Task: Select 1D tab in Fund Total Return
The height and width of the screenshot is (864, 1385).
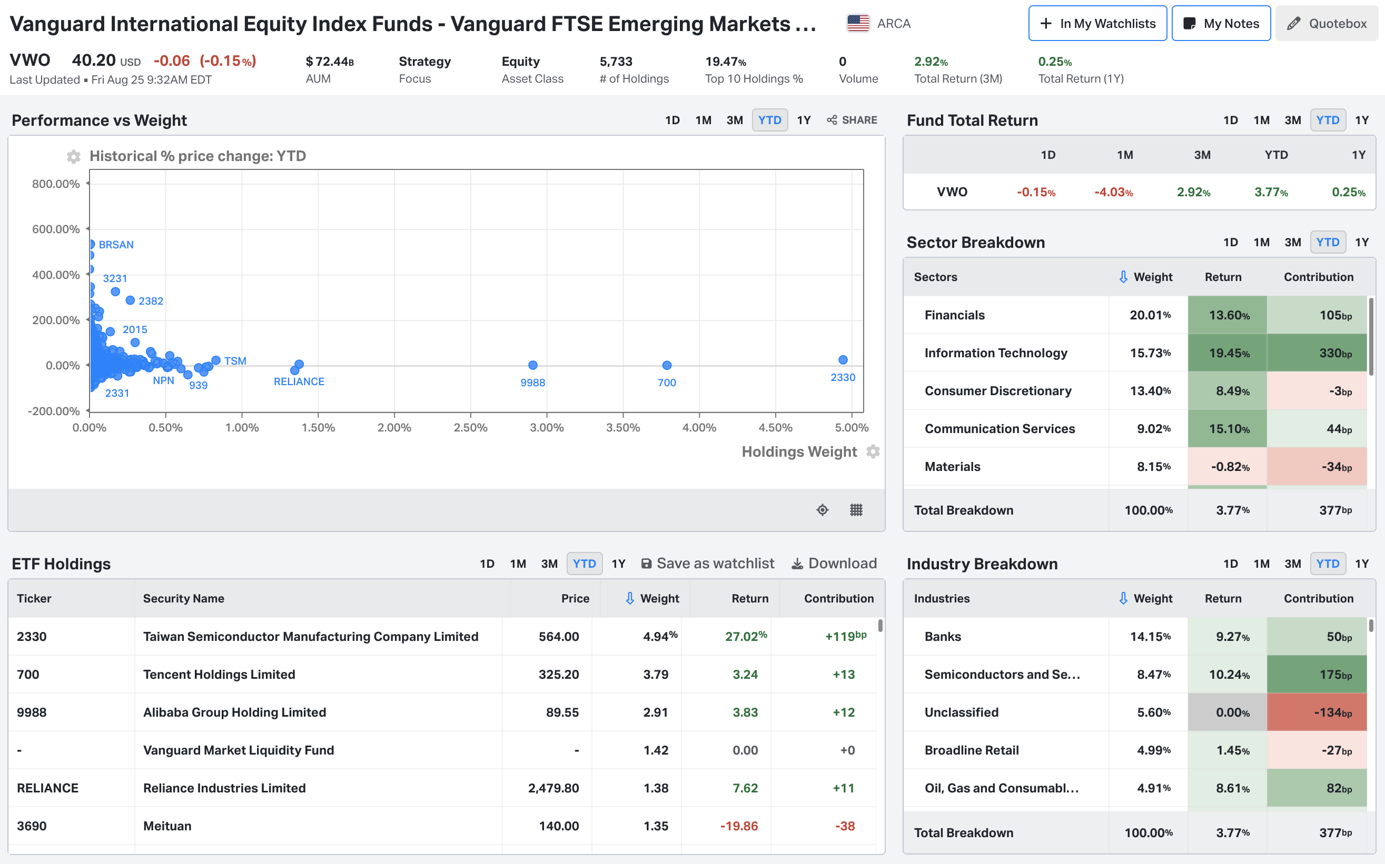Action: tap(1231, 120)
